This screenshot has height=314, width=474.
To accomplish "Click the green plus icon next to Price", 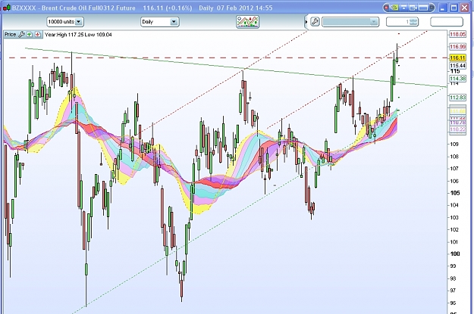I will coord(30,34).
